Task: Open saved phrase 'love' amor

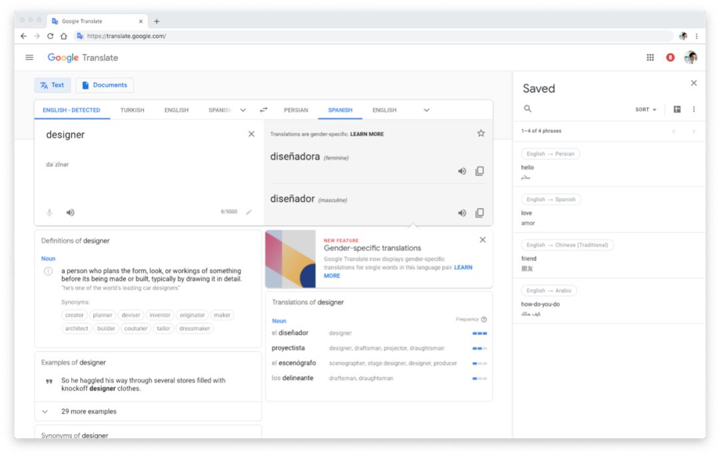Action: point(609,210)
